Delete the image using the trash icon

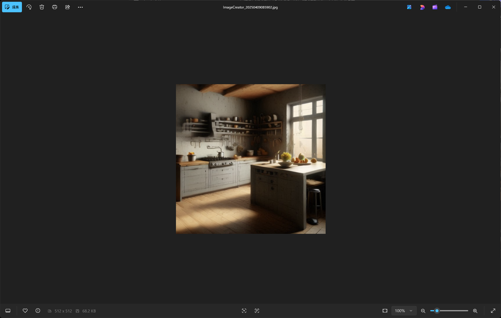pyautogui.click(x=42, y=7)
